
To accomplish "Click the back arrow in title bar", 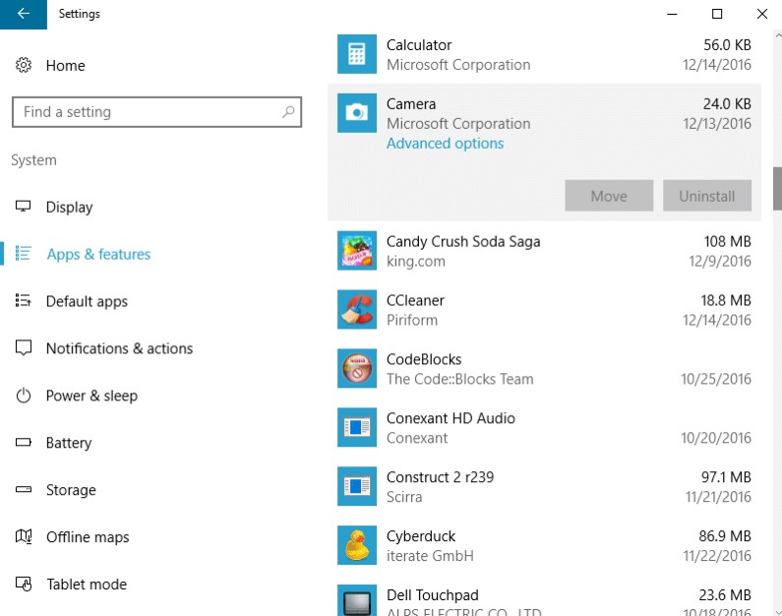I will pos(23,14).
